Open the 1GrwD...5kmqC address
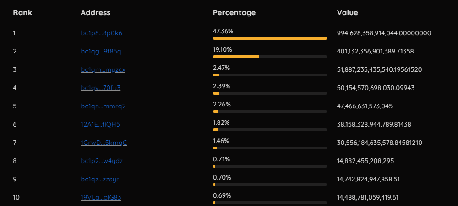 [104, 143]
